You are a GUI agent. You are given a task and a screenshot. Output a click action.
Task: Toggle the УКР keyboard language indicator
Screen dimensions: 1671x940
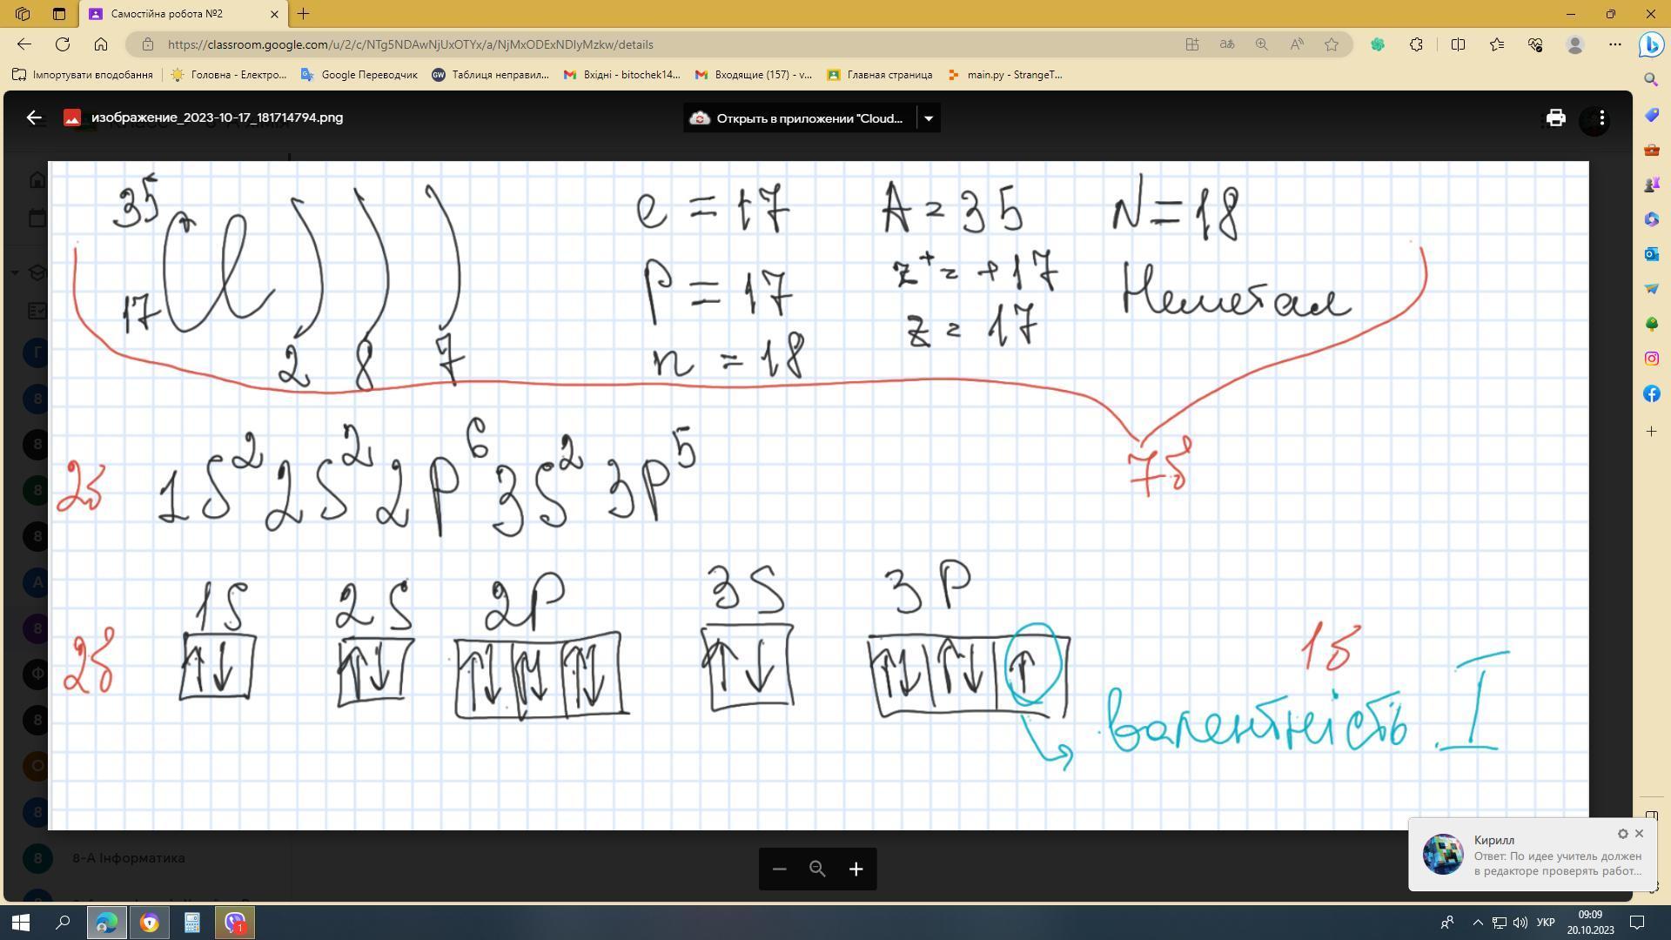pyautogui.click(x=1546, y=923)
